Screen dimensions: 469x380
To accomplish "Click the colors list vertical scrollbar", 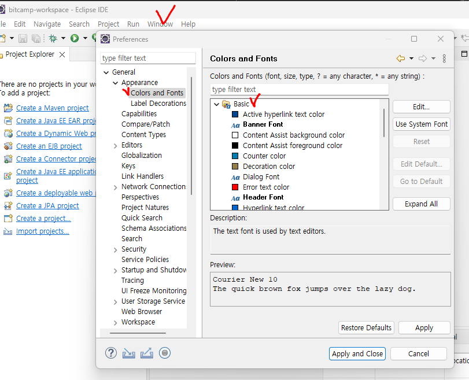I will pos(384,123).
